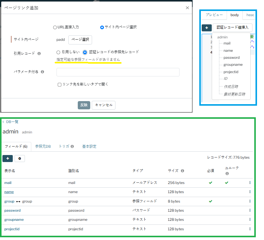This screenshot has height=240, width=264.
Task: Click the info icon next to 引用レコード
Action: (39, 53)
